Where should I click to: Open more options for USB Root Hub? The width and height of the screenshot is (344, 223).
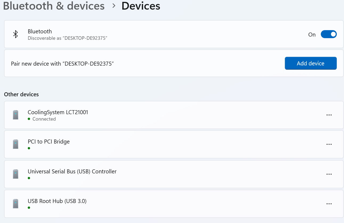click(329, 204)
